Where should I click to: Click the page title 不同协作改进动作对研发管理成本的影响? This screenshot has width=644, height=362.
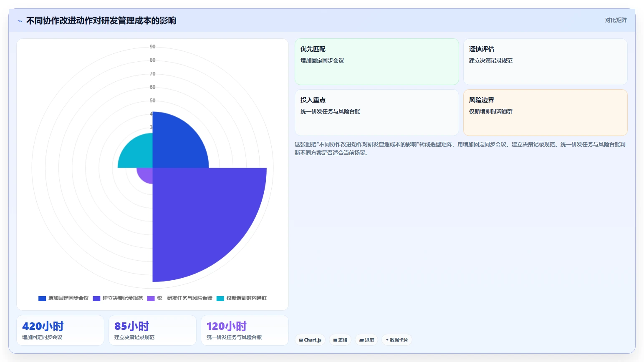click(x=101, y=21)
